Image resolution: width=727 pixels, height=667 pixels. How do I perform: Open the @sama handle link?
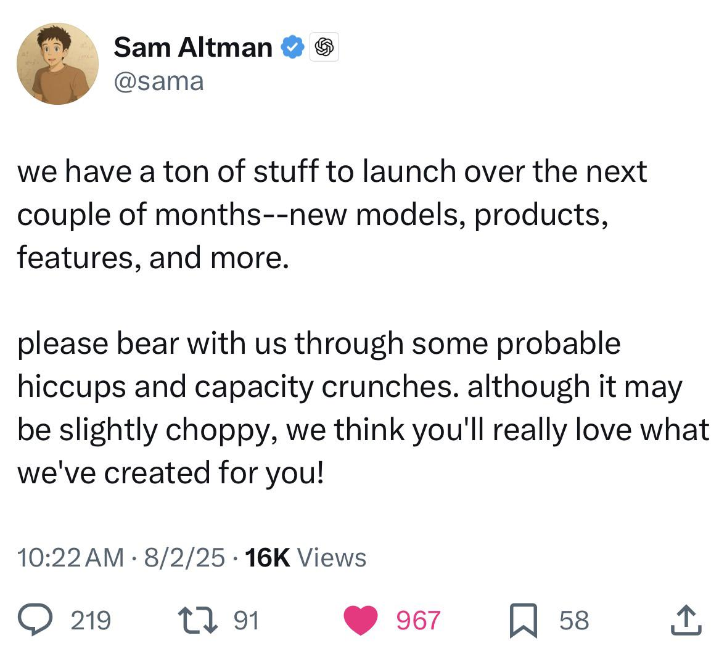tap(158, 81)
